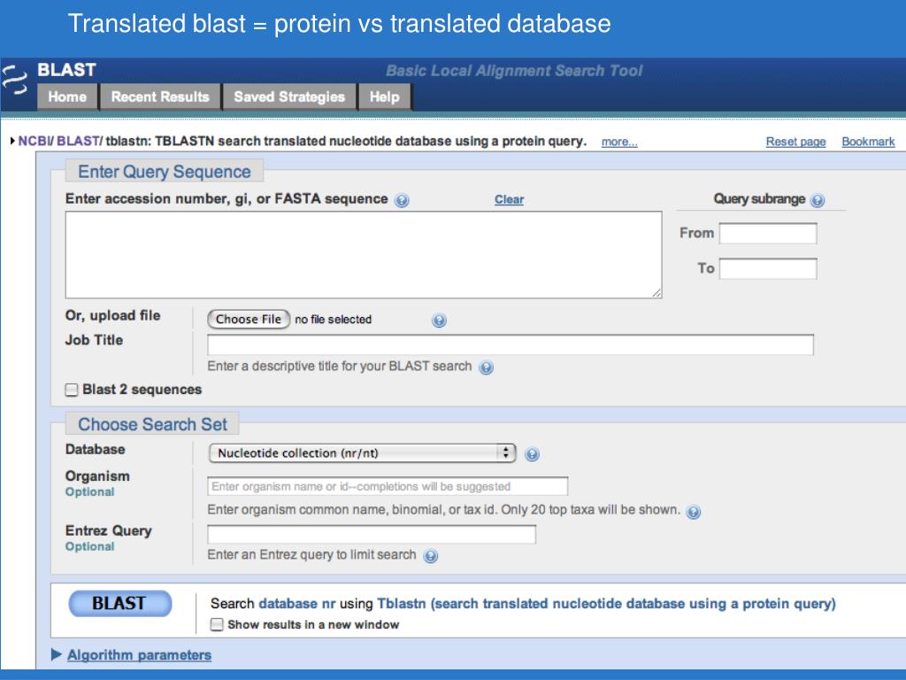This screenshot has width=906, height=680.
Task: Focus the query sequence text area
Action: [364, 255]
